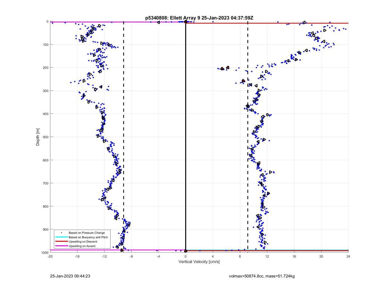Screen dimensions: 385x284
Task: Click x-axis tick label '-4'
Action: click(158, 256)
